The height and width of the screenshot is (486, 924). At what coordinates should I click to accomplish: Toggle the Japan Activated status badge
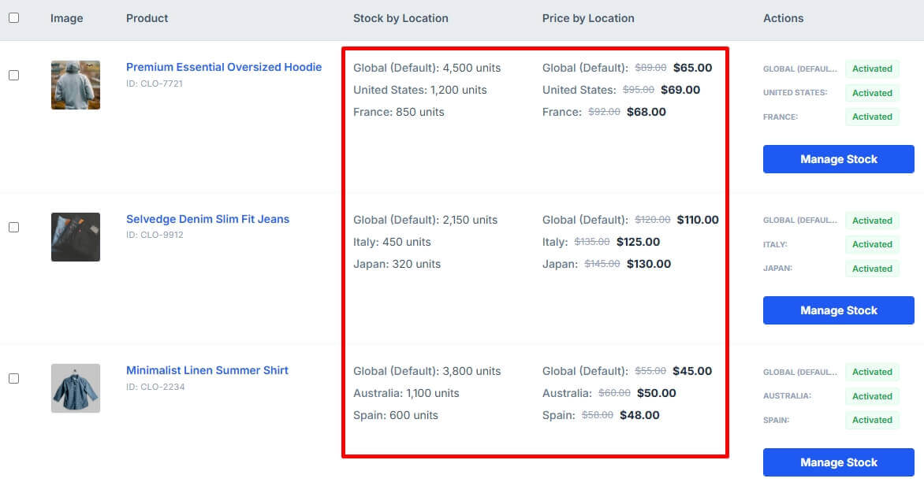tap(871, 269)
